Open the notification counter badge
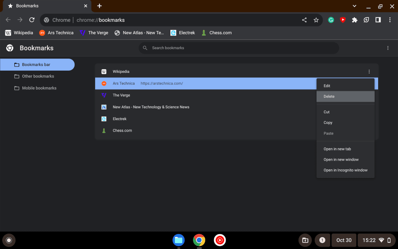 [x=322, y=240]
